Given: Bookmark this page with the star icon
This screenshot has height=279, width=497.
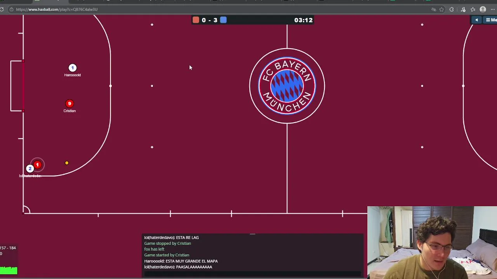Looking at the screenshot, I should click(x=442, y=9).
